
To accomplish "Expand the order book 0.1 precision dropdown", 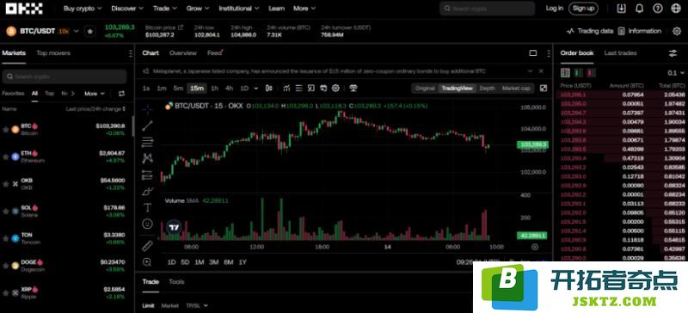I will (x=676, y=73).
